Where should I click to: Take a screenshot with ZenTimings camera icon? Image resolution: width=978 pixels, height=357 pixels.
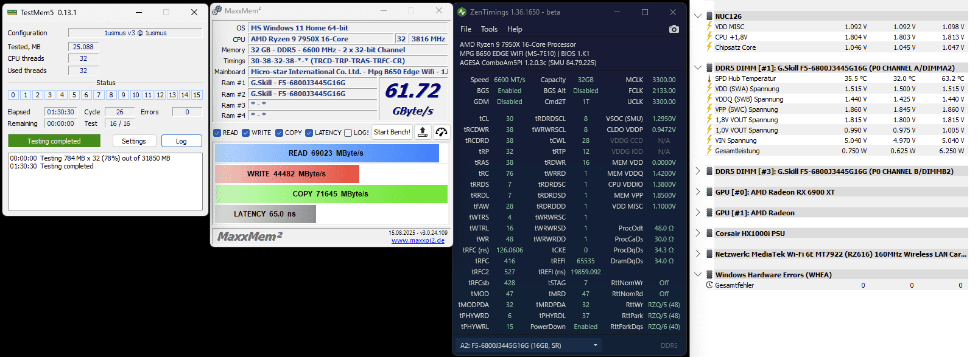674,29
